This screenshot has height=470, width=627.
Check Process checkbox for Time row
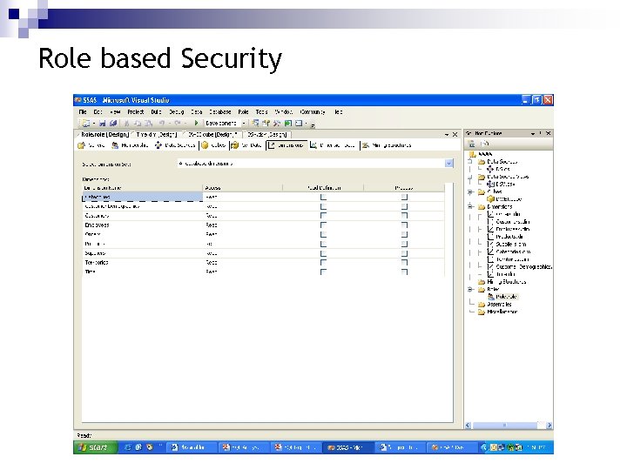(404, 272)
